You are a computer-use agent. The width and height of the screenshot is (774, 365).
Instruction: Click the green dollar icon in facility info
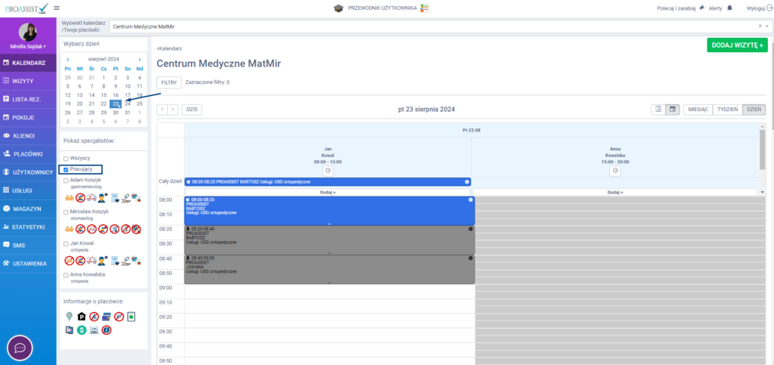point(81,330)
